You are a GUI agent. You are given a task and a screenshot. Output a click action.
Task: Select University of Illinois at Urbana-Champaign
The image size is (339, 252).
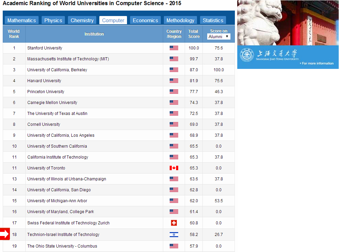click(x=67, y=179)
